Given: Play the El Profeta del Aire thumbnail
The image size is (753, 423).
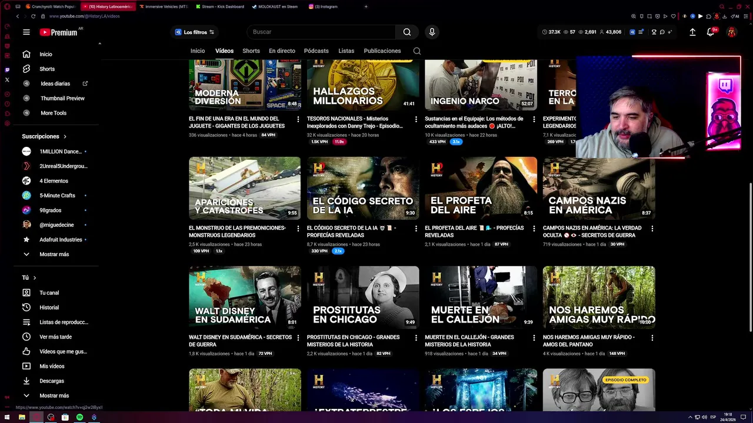Looking at the screenshot, I should tap(481, 188).
